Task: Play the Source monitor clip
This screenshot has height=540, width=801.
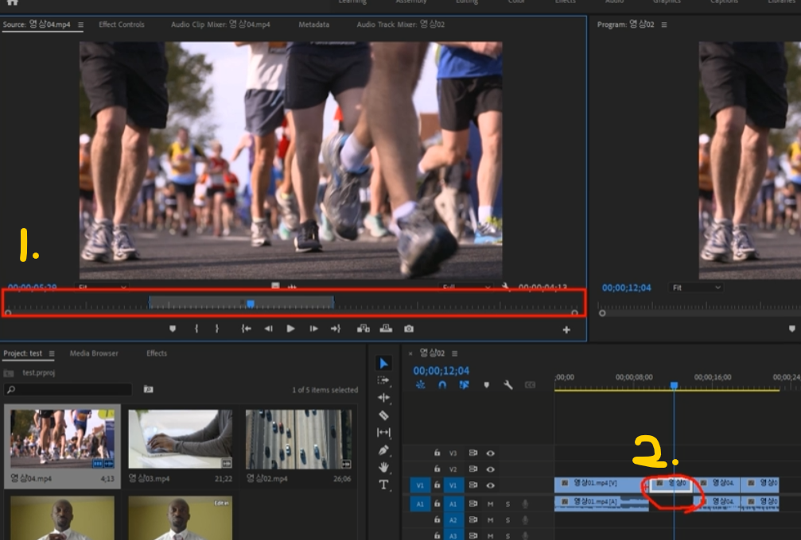Action: pos(290,329)
